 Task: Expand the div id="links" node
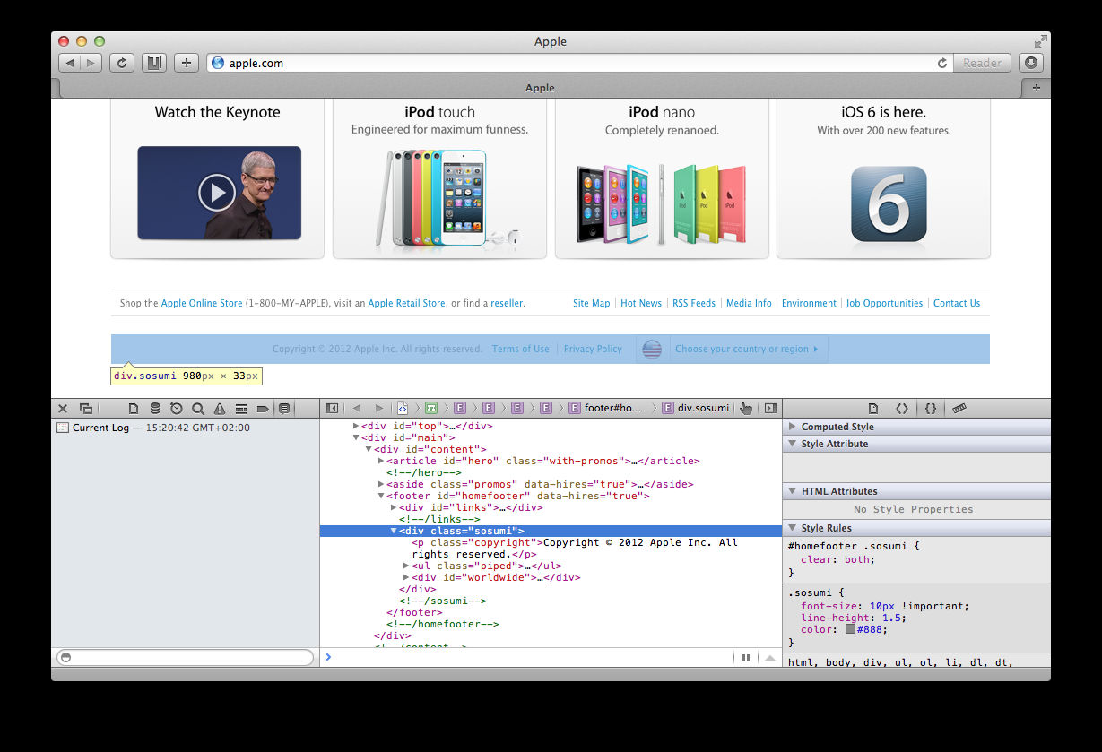(394, 507)
